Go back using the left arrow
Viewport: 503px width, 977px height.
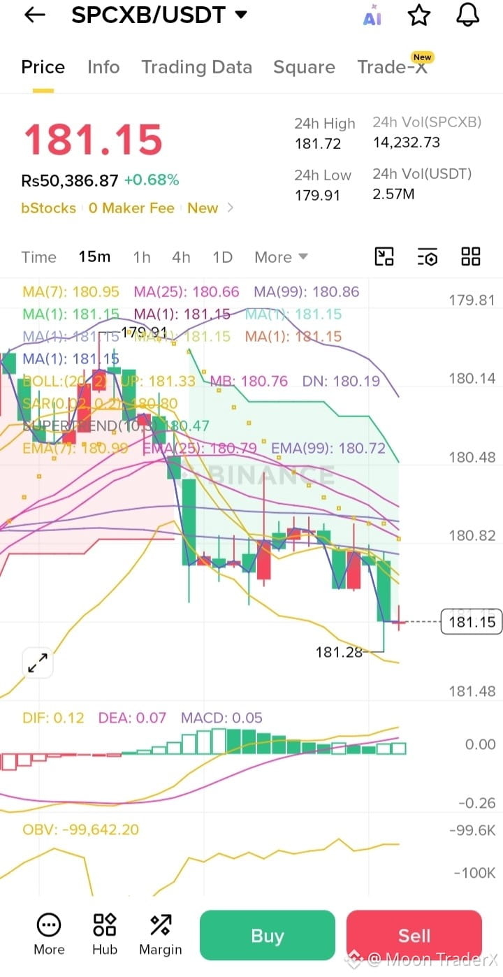34,15
